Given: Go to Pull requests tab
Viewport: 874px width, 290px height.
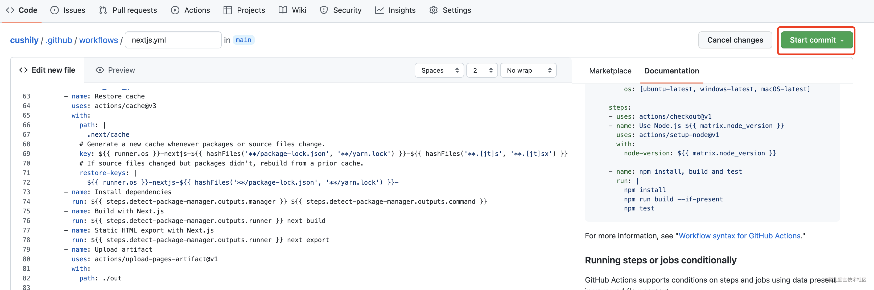Looking at the screenshot, I should (x=128, y=10).
